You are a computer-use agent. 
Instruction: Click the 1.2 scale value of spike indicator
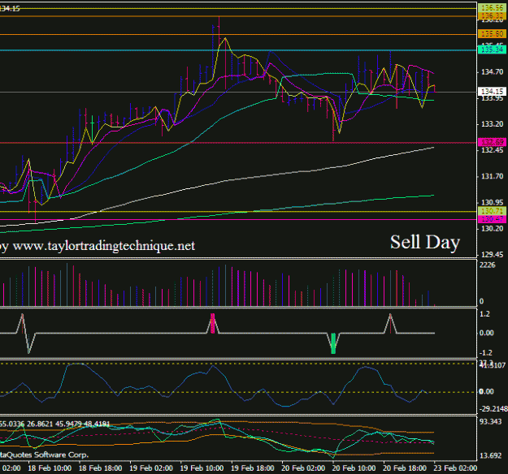(484, 314)
